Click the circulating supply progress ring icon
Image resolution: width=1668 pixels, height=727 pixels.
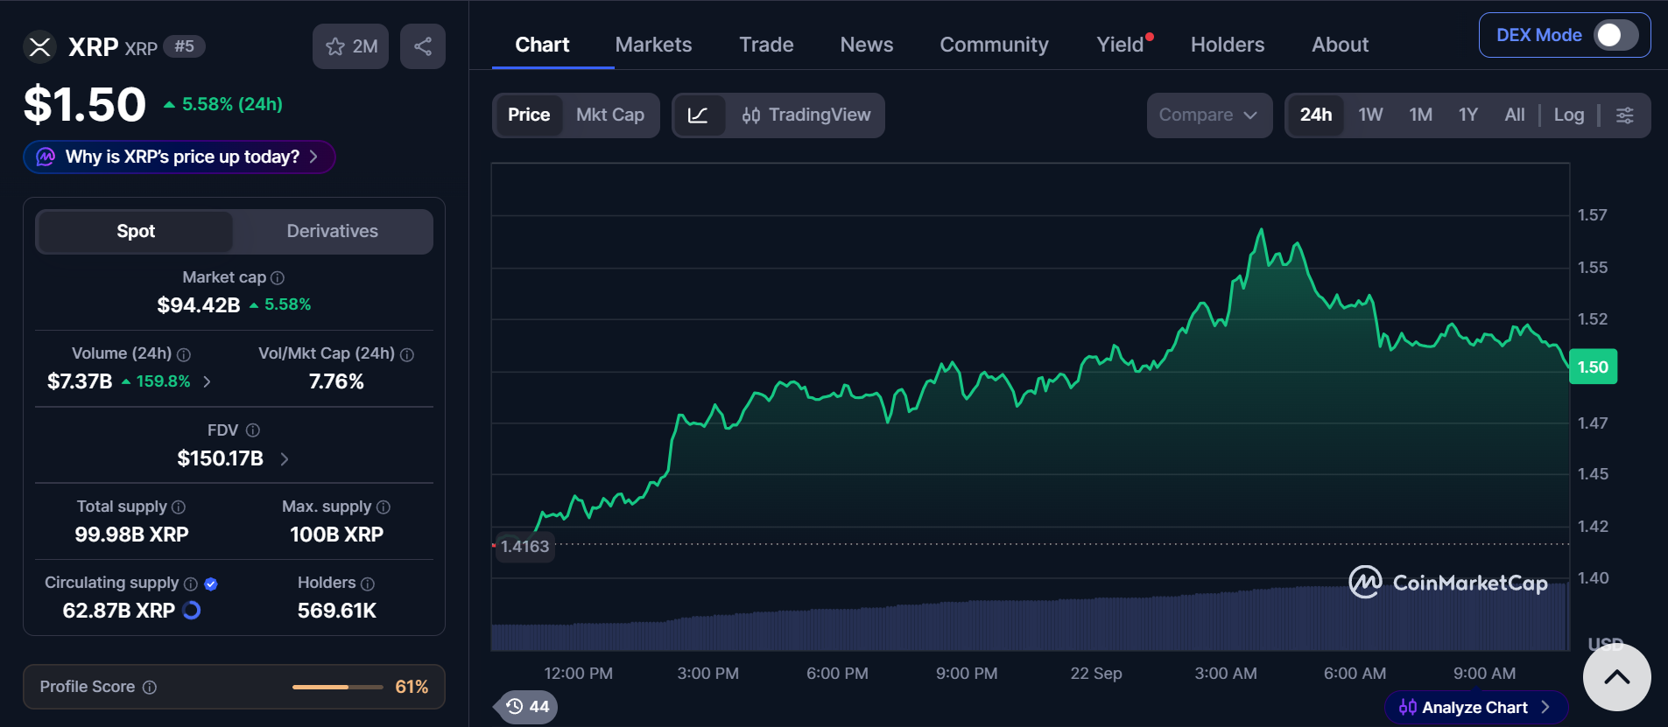[x=192, y=611]
